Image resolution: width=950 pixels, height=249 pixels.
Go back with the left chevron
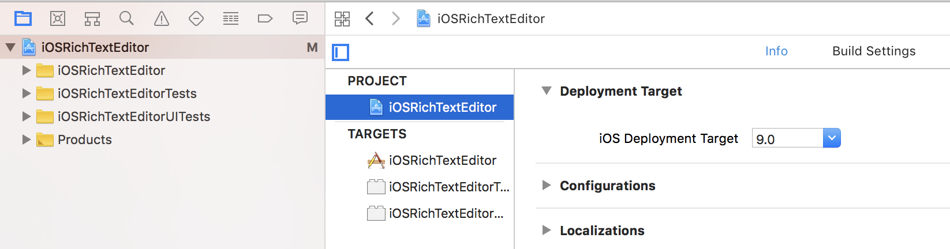[370, 18]
